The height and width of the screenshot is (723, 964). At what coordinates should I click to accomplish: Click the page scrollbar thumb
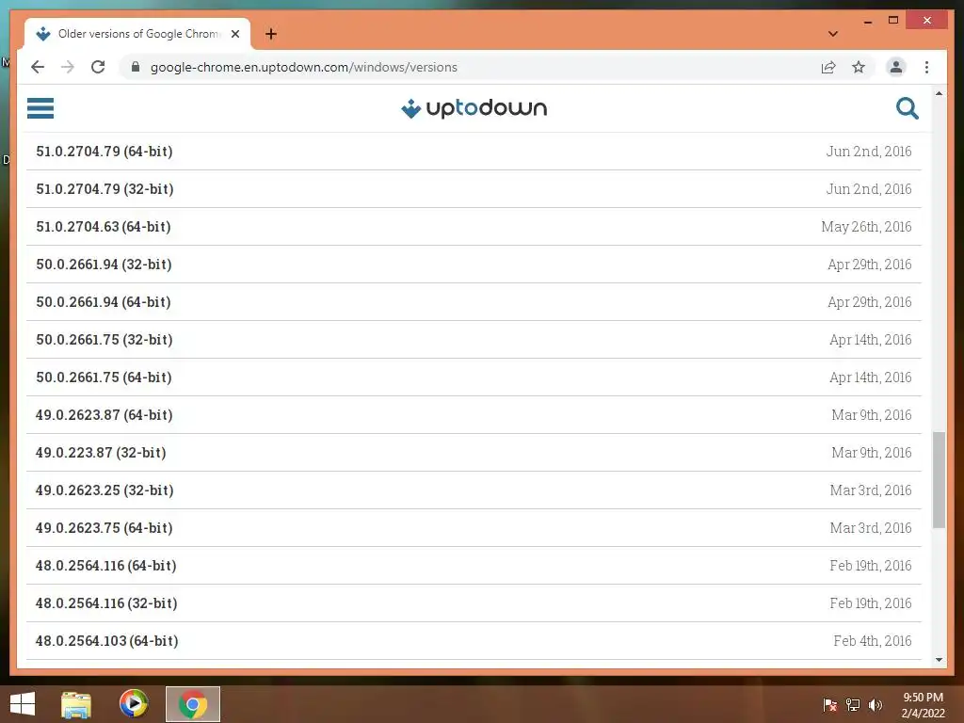pos(939,479)
